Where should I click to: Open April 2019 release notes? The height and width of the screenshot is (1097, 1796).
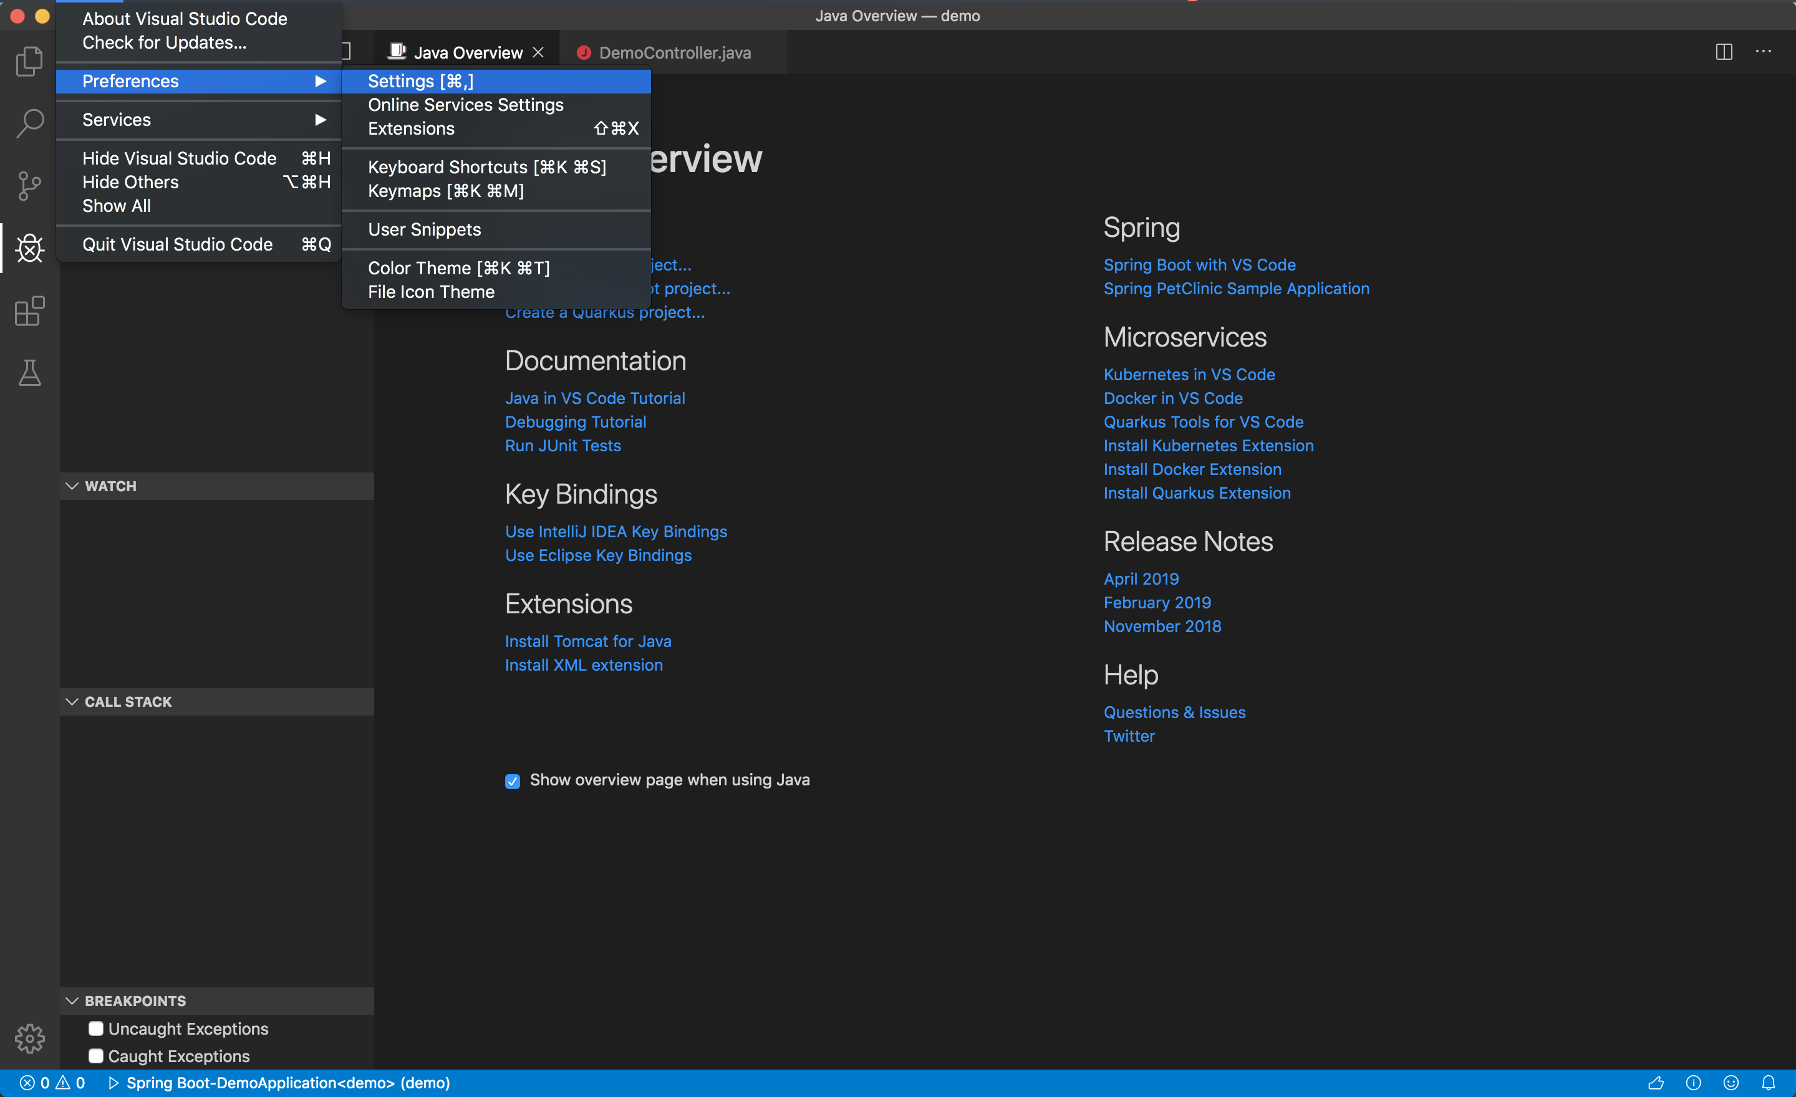click(x=1141, y=579)
